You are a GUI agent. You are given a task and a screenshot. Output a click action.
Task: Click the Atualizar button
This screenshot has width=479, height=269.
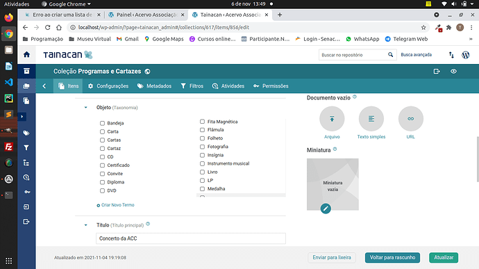444,258
